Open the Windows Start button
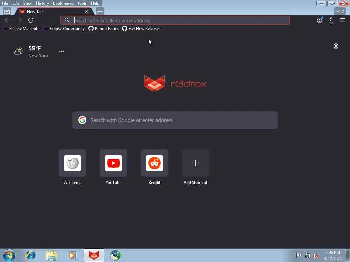Screen dimensions: 350x262 tap(9, 255)
